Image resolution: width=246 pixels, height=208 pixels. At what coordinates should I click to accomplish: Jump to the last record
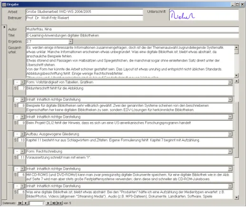[54, 203]
